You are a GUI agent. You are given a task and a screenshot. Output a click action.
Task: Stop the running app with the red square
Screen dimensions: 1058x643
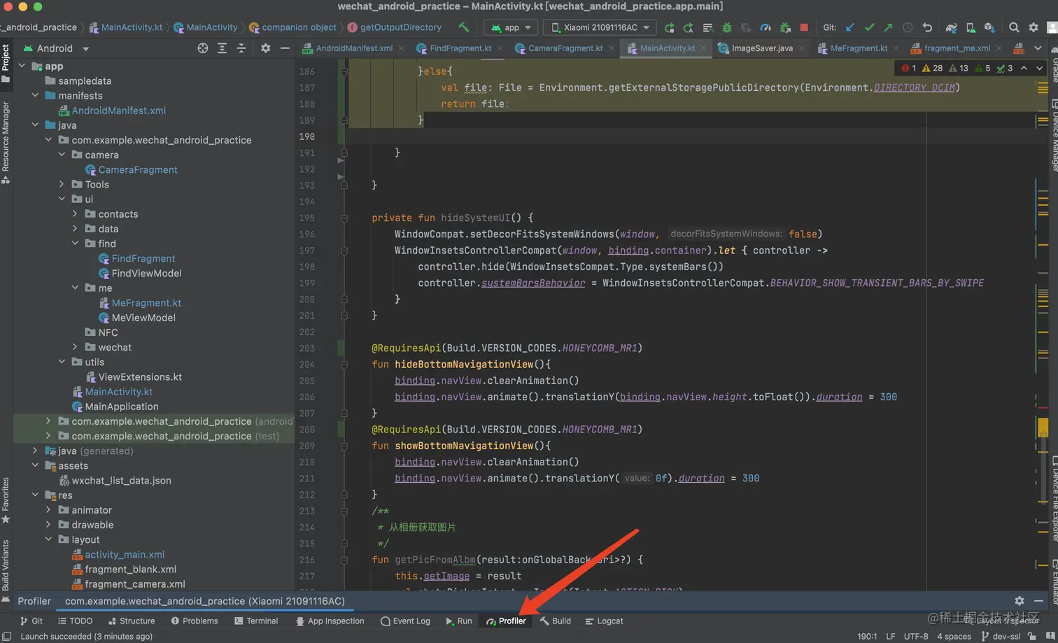804,27
